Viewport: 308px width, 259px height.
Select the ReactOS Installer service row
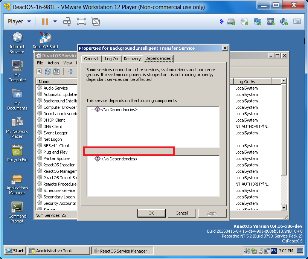coord(57,165)
